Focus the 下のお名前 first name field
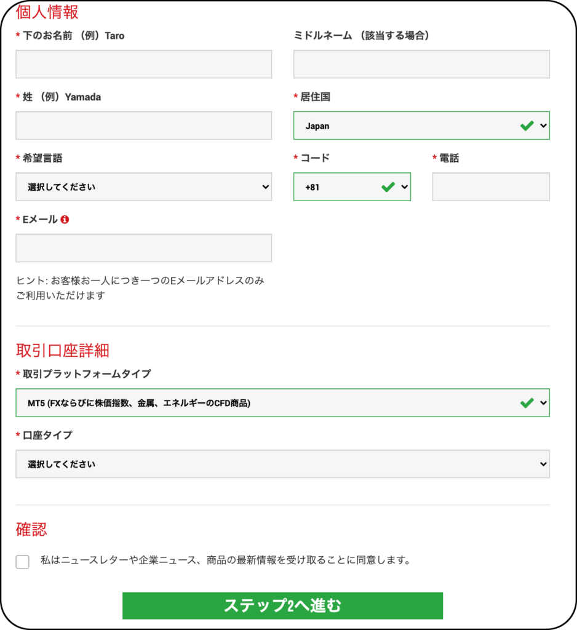 click(144, 64)
